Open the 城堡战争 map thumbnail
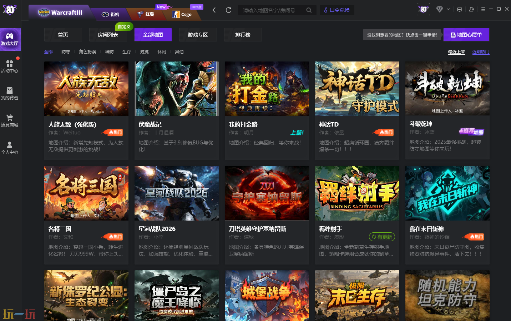This screenshot has width=511, height=321. (x=267, y=296)
